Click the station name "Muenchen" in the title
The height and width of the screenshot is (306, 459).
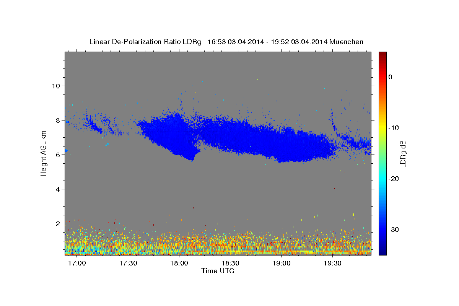[x=346, y=42]
